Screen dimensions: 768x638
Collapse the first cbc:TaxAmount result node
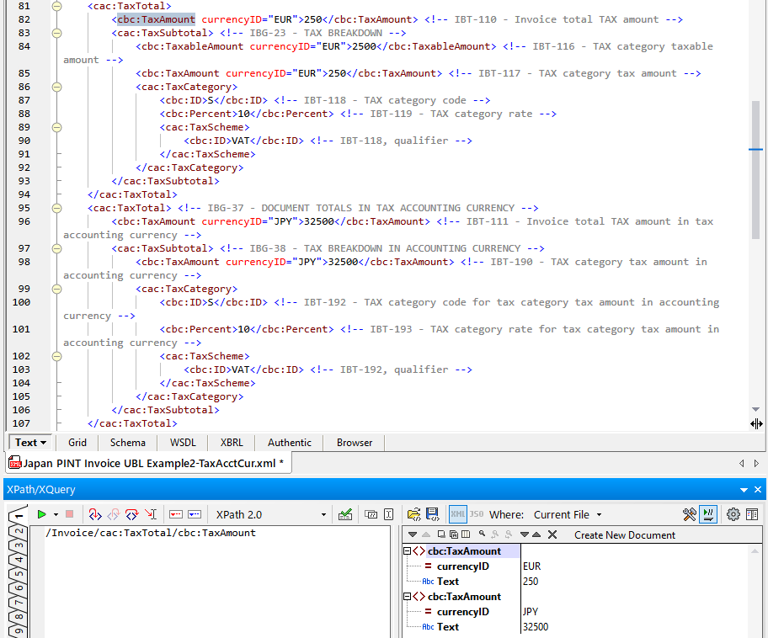pyautogui.click(x=407, y=550)
